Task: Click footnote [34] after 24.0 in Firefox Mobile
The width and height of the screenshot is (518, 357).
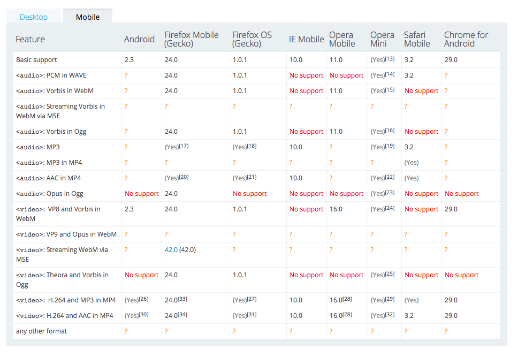Action: [182, 314]
